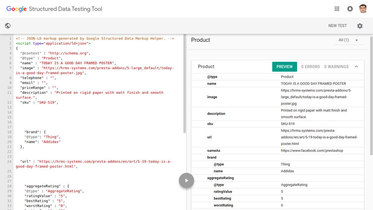Select the name row TODAY IS A GOOD DAY FRAMED POSTER
This screenshot has width=373, height=210.
[x=278, y=84]
